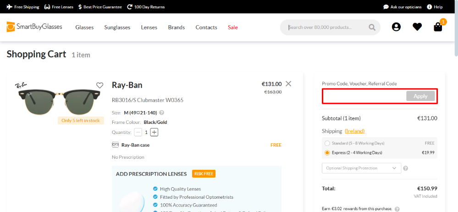Screen dimensions: 458x212
Task: Open the shopping bag cart icon
Action: click(438, 27)
